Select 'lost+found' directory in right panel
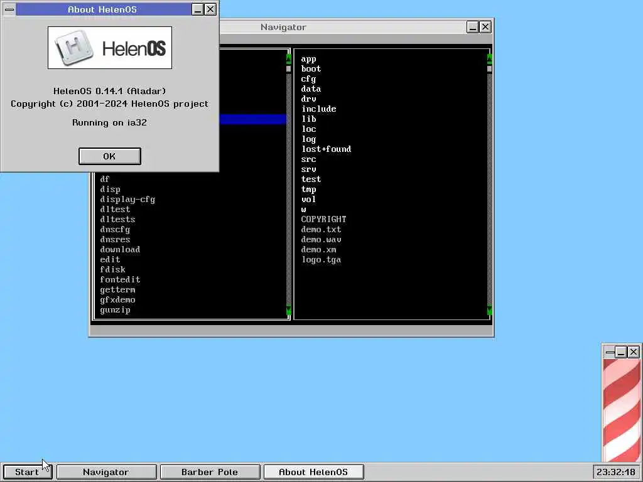The image size is (643, 482). (x=326, y=149)
